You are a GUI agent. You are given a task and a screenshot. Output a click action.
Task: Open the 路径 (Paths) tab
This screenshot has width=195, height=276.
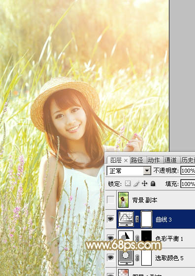point(137,160)
